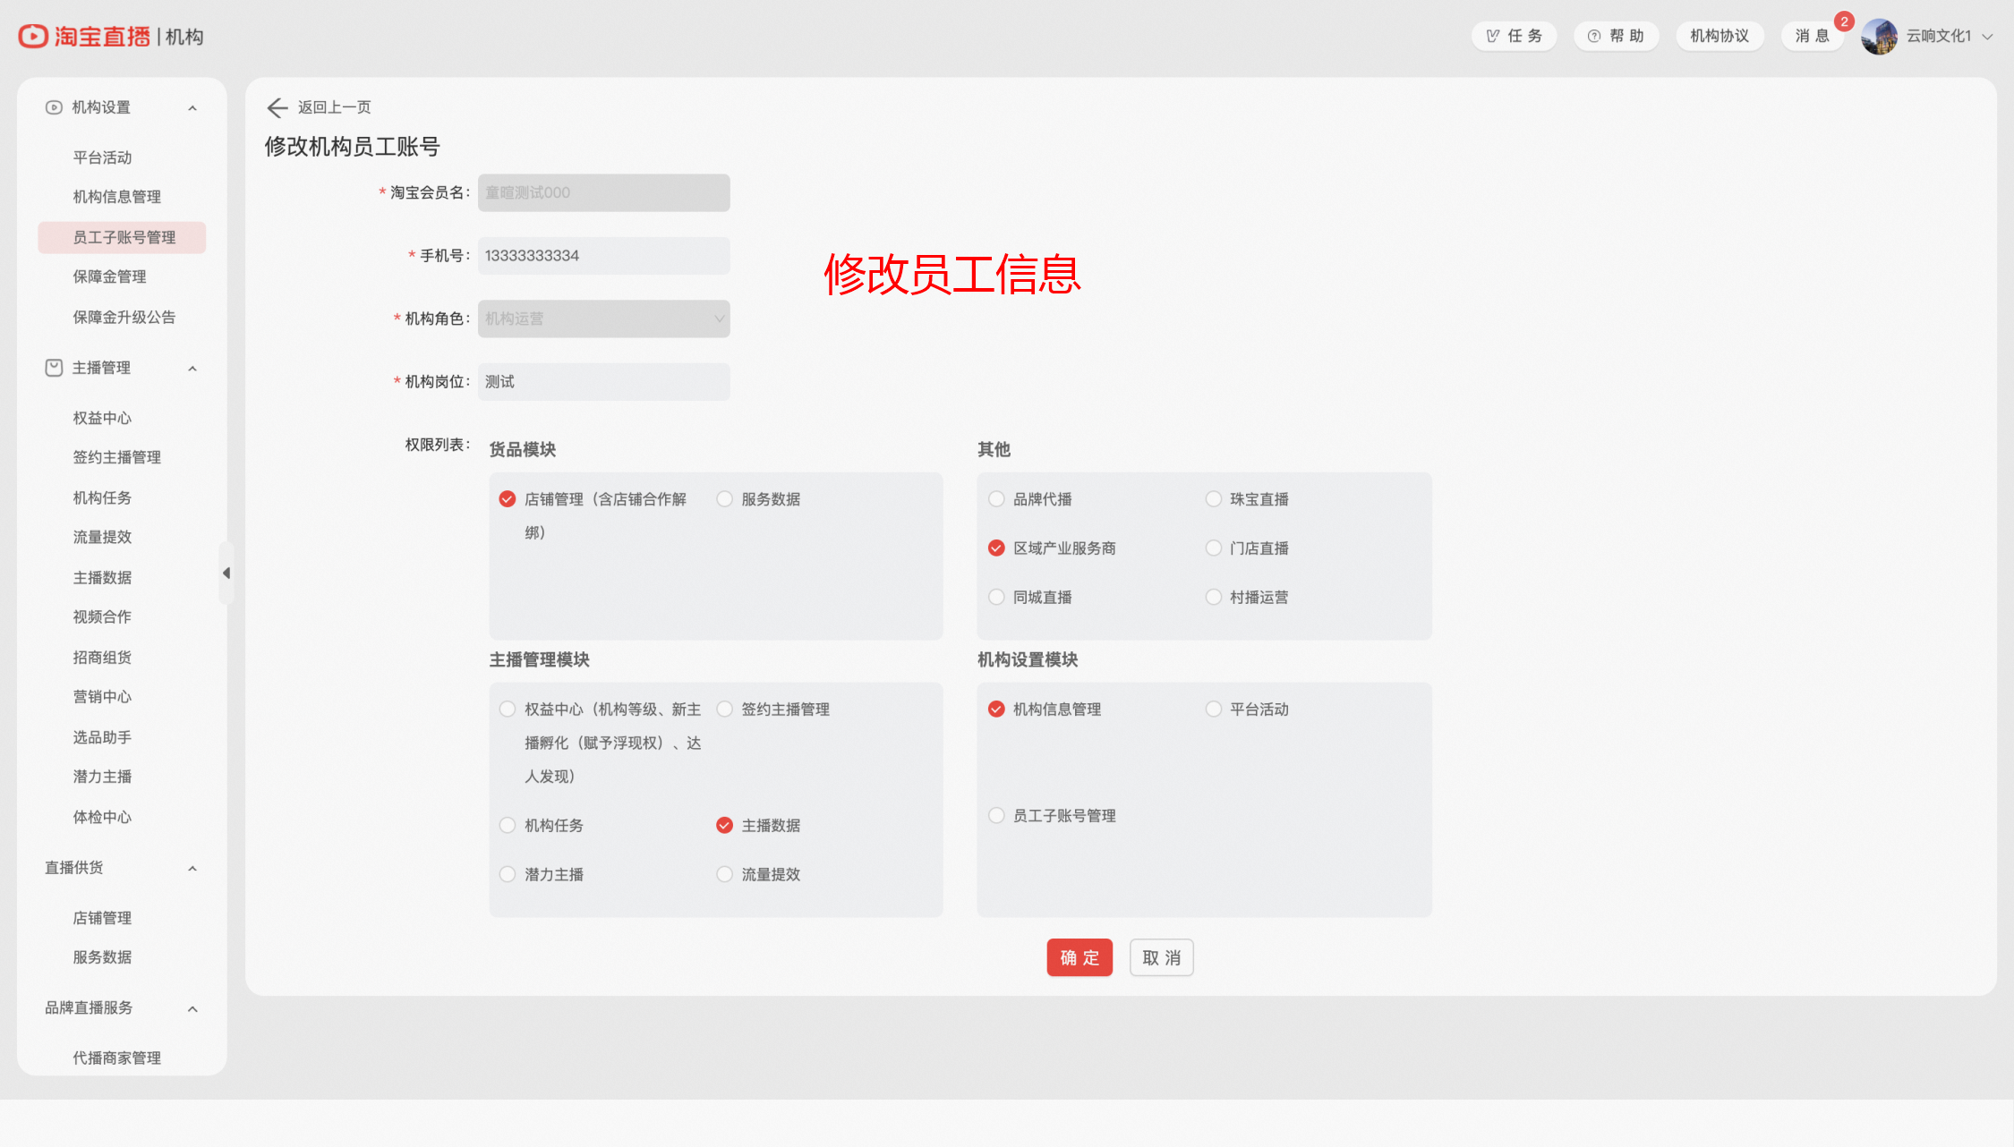Open the 云响文化1 account dropdown

tap(1948, 36)
